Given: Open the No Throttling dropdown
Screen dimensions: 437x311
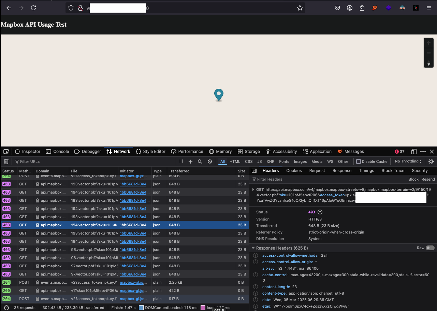Looking at the screenshot, I should tap(408, 161).
